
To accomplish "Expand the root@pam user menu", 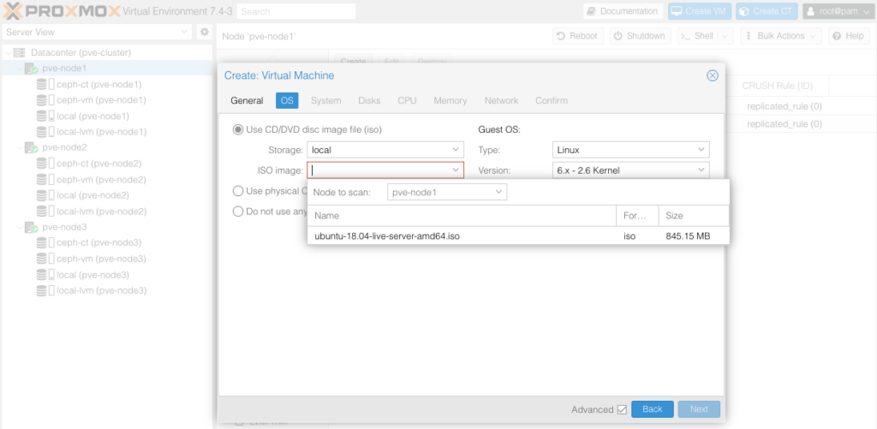I will pyautogui.click(x=837, y=11).
